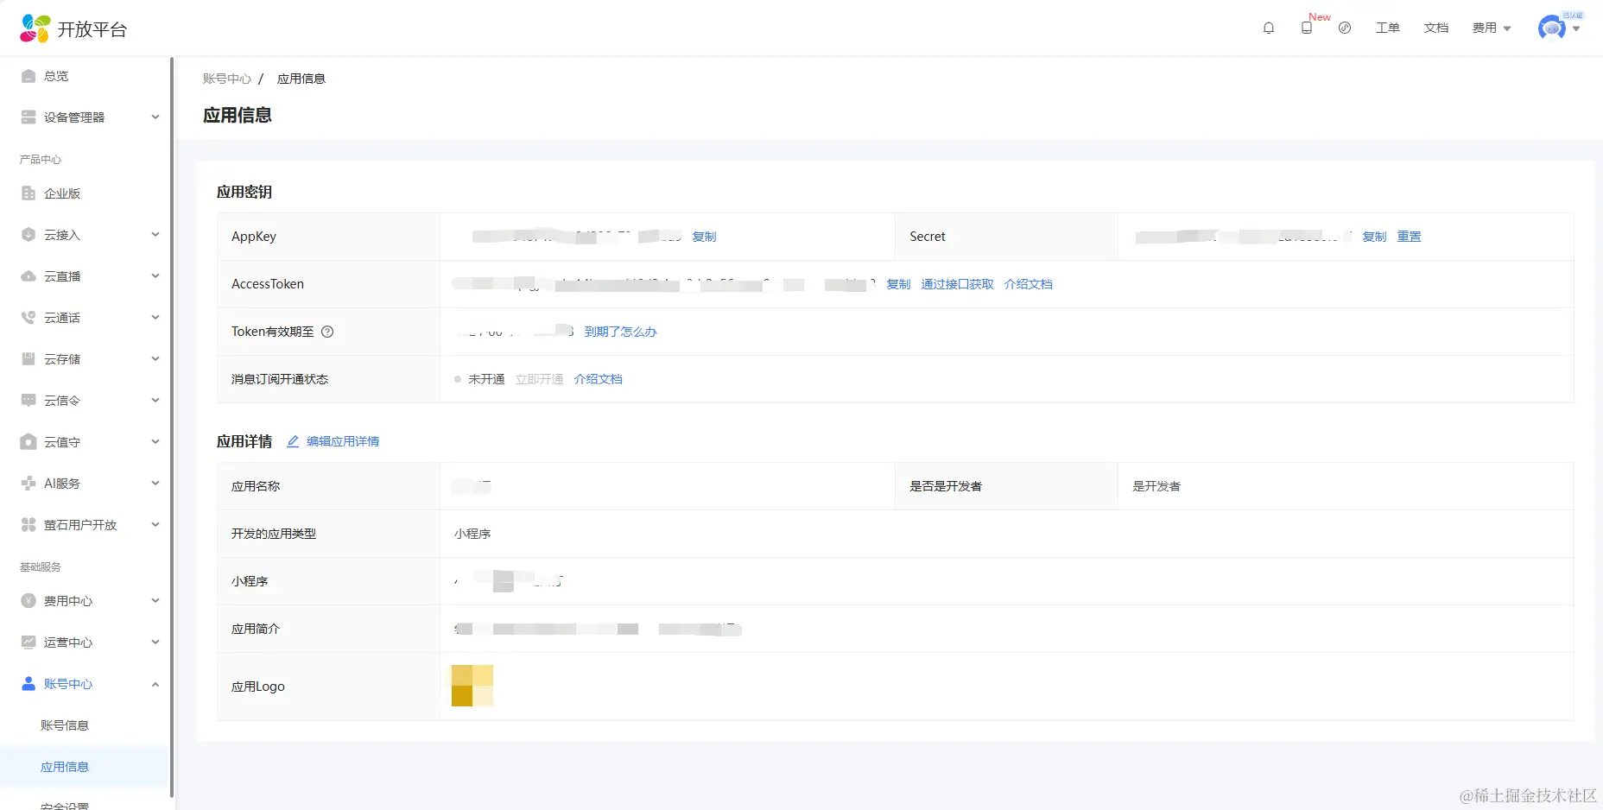Click 立即开通 for message subscription

(x=539, y=379)
